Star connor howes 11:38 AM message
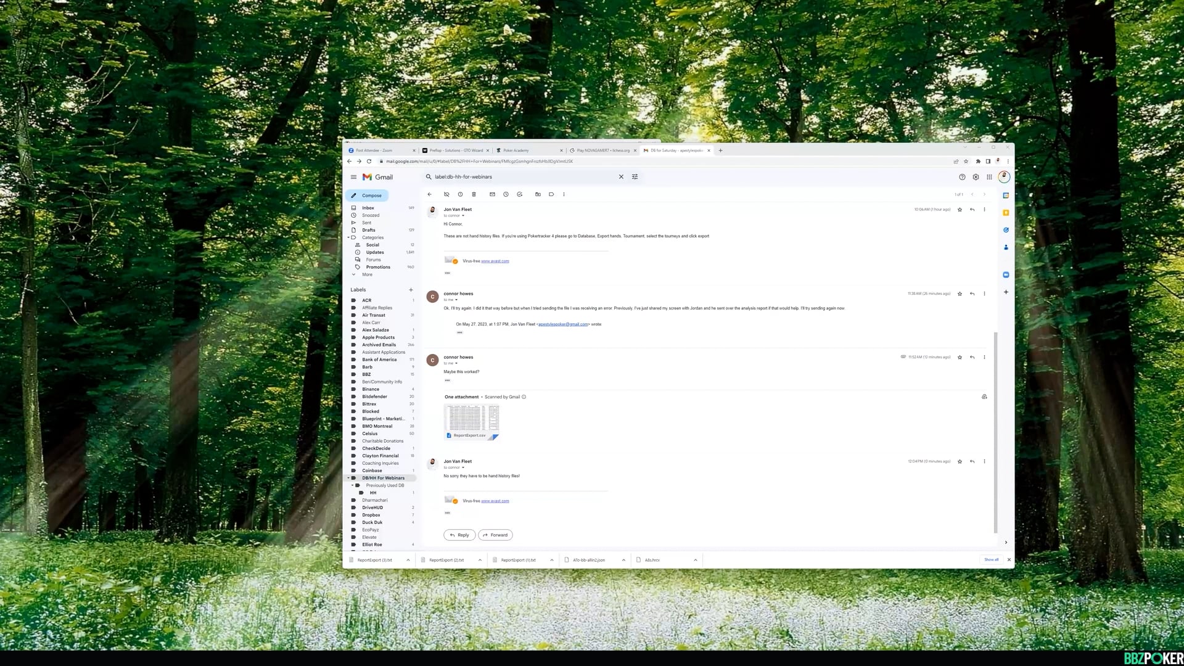The height and width of the screenshot is (666, 1184). [x=960, y=294]
